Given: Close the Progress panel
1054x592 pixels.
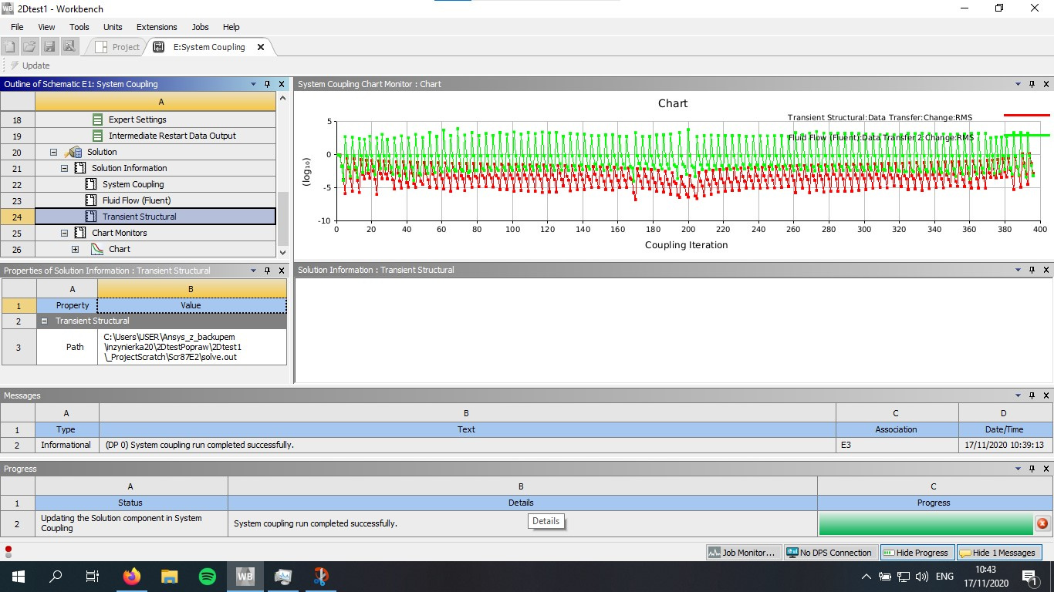Looking at the screenshot, I should click(x=1046, y=469).
